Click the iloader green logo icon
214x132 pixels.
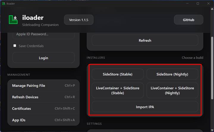(x=13, y=20)
